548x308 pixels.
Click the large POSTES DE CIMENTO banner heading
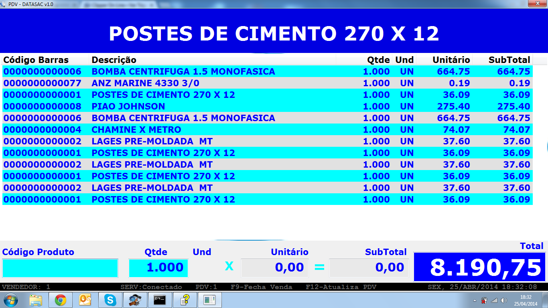(274, 34)
